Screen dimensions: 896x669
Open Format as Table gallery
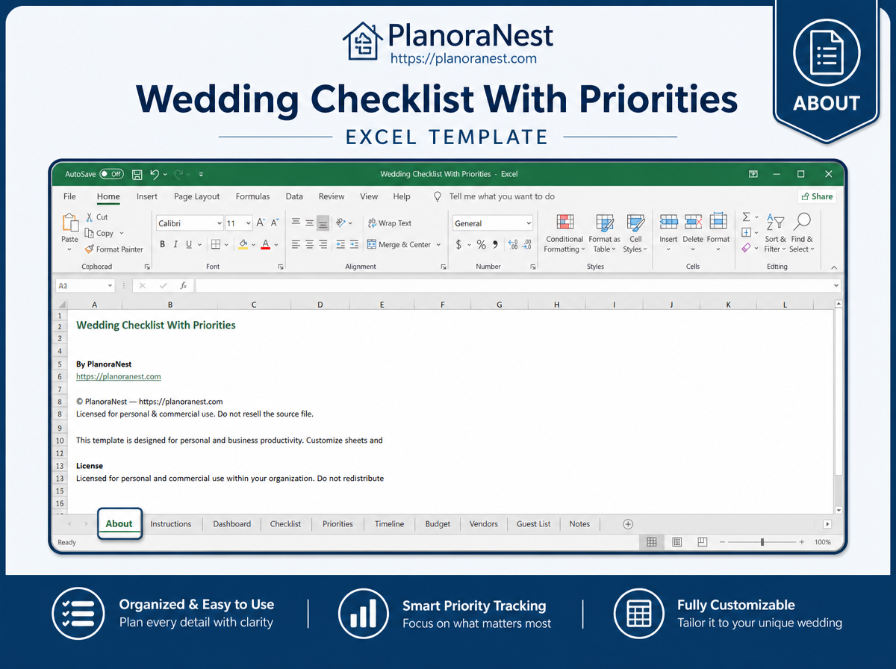pos(604,234)
